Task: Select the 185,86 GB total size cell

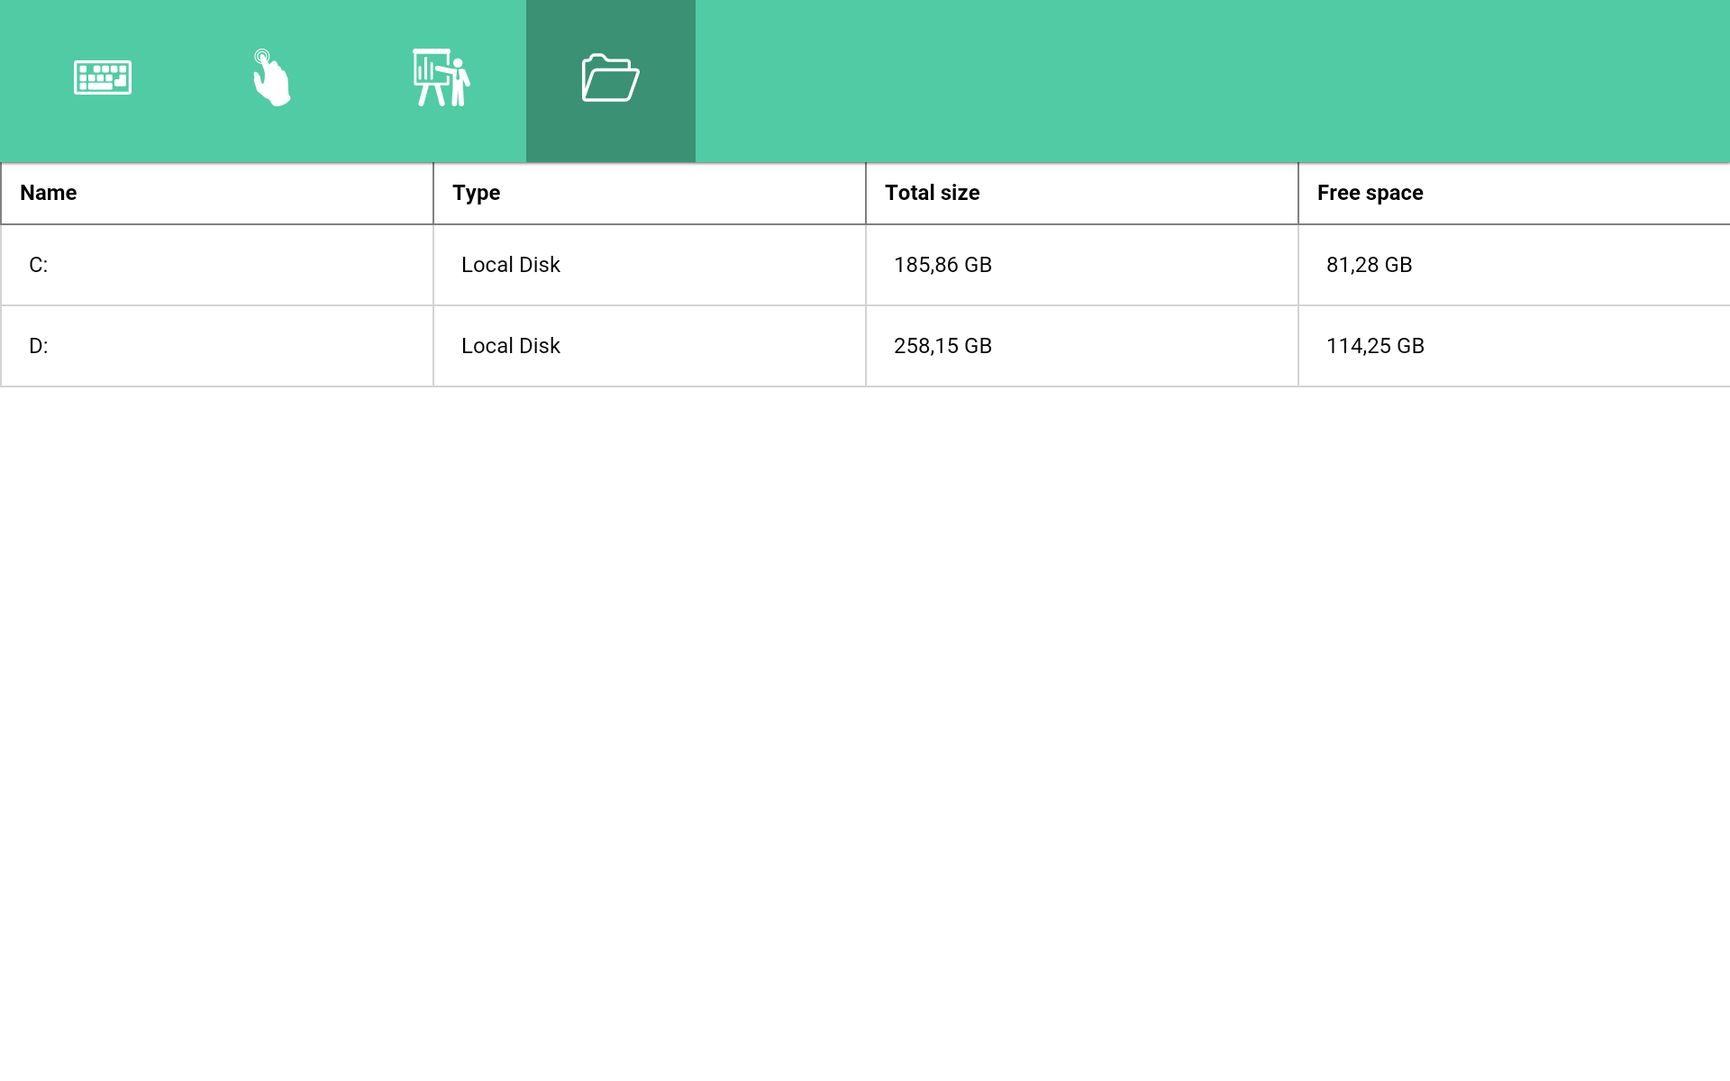Action: click(942, 265)
